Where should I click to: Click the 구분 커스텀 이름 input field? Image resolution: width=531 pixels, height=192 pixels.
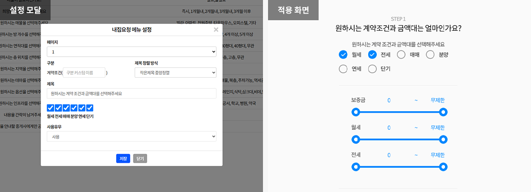tap(84, 72)
